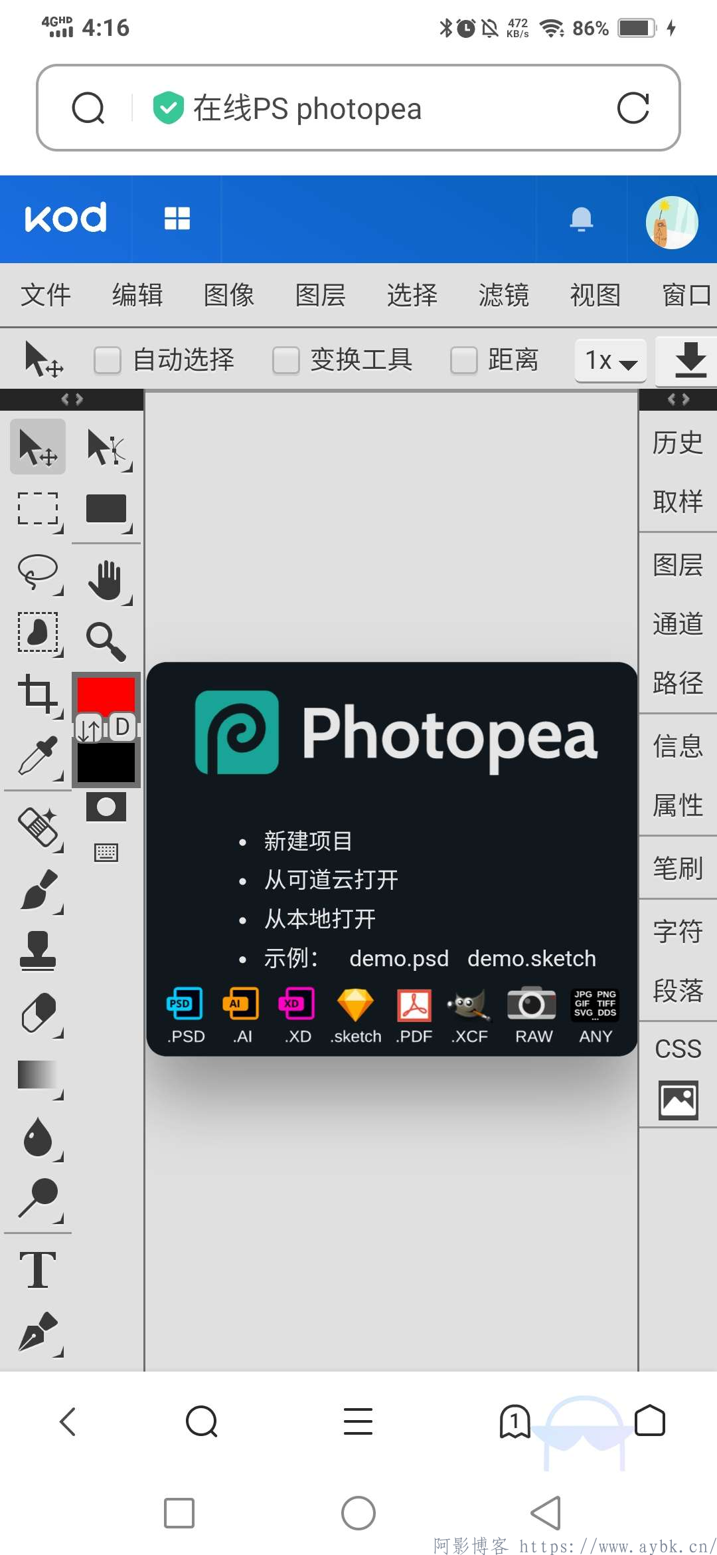Toggle Quick Mask mode icon

coord(106,807)
